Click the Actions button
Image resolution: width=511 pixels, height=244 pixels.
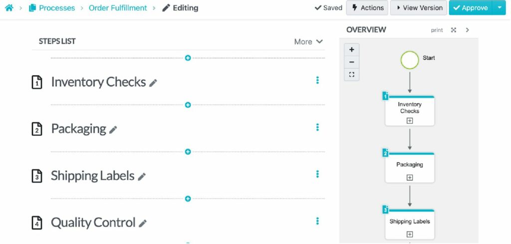pos(368,8)
